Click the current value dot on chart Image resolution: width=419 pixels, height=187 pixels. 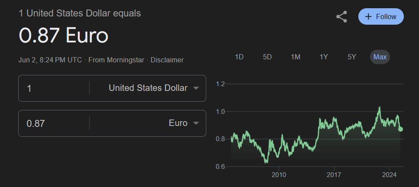400,129
